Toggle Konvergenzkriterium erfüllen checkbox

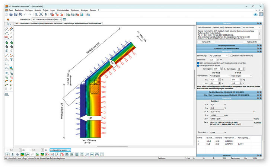click(x=198, y=65)
